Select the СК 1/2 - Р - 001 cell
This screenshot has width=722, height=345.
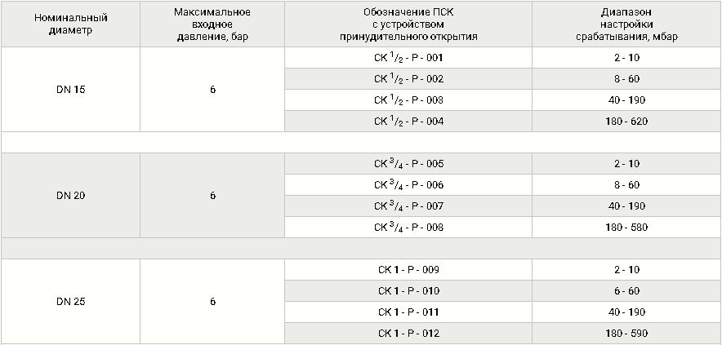[408, 58]
